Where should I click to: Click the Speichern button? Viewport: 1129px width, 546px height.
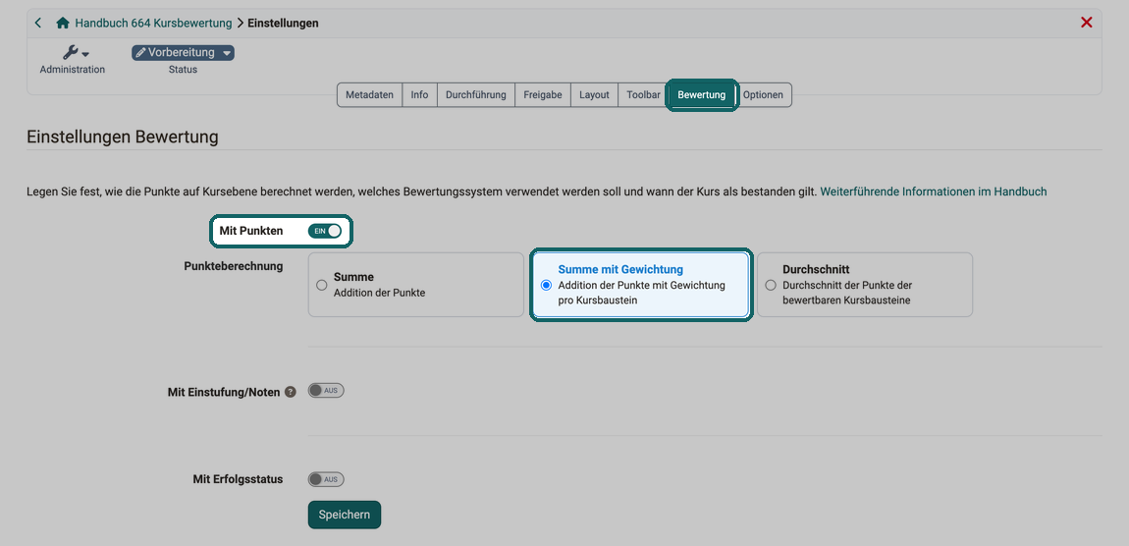click(345, 515)
